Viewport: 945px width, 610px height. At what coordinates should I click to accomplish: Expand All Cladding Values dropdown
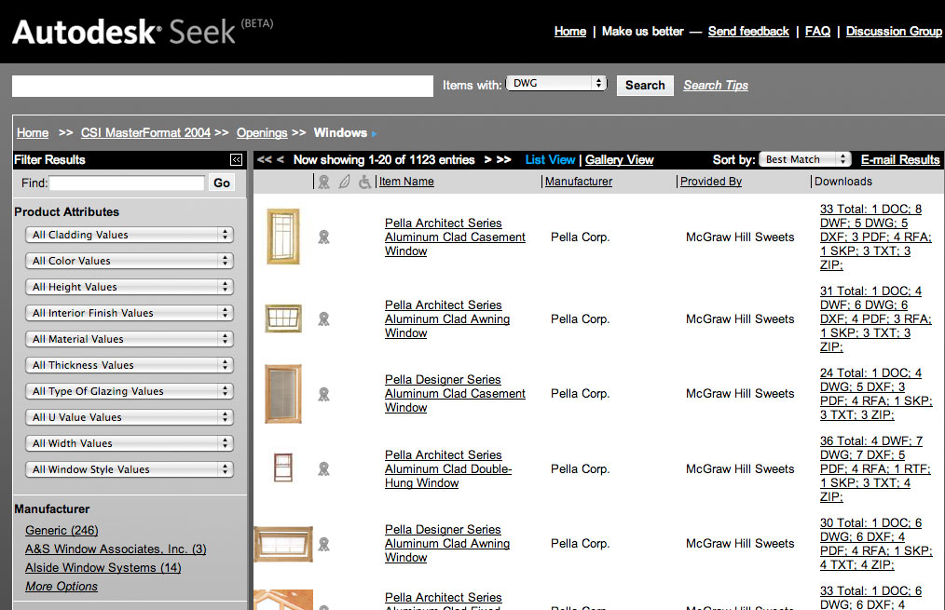(129, 235)
